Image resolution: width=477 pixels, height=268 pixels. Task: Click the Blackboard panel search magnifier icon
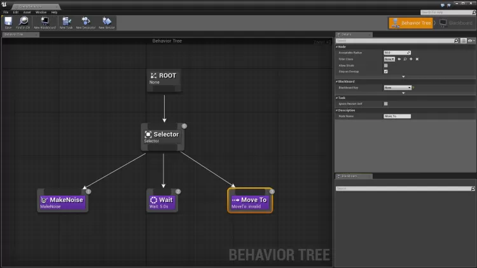point(473,189)
